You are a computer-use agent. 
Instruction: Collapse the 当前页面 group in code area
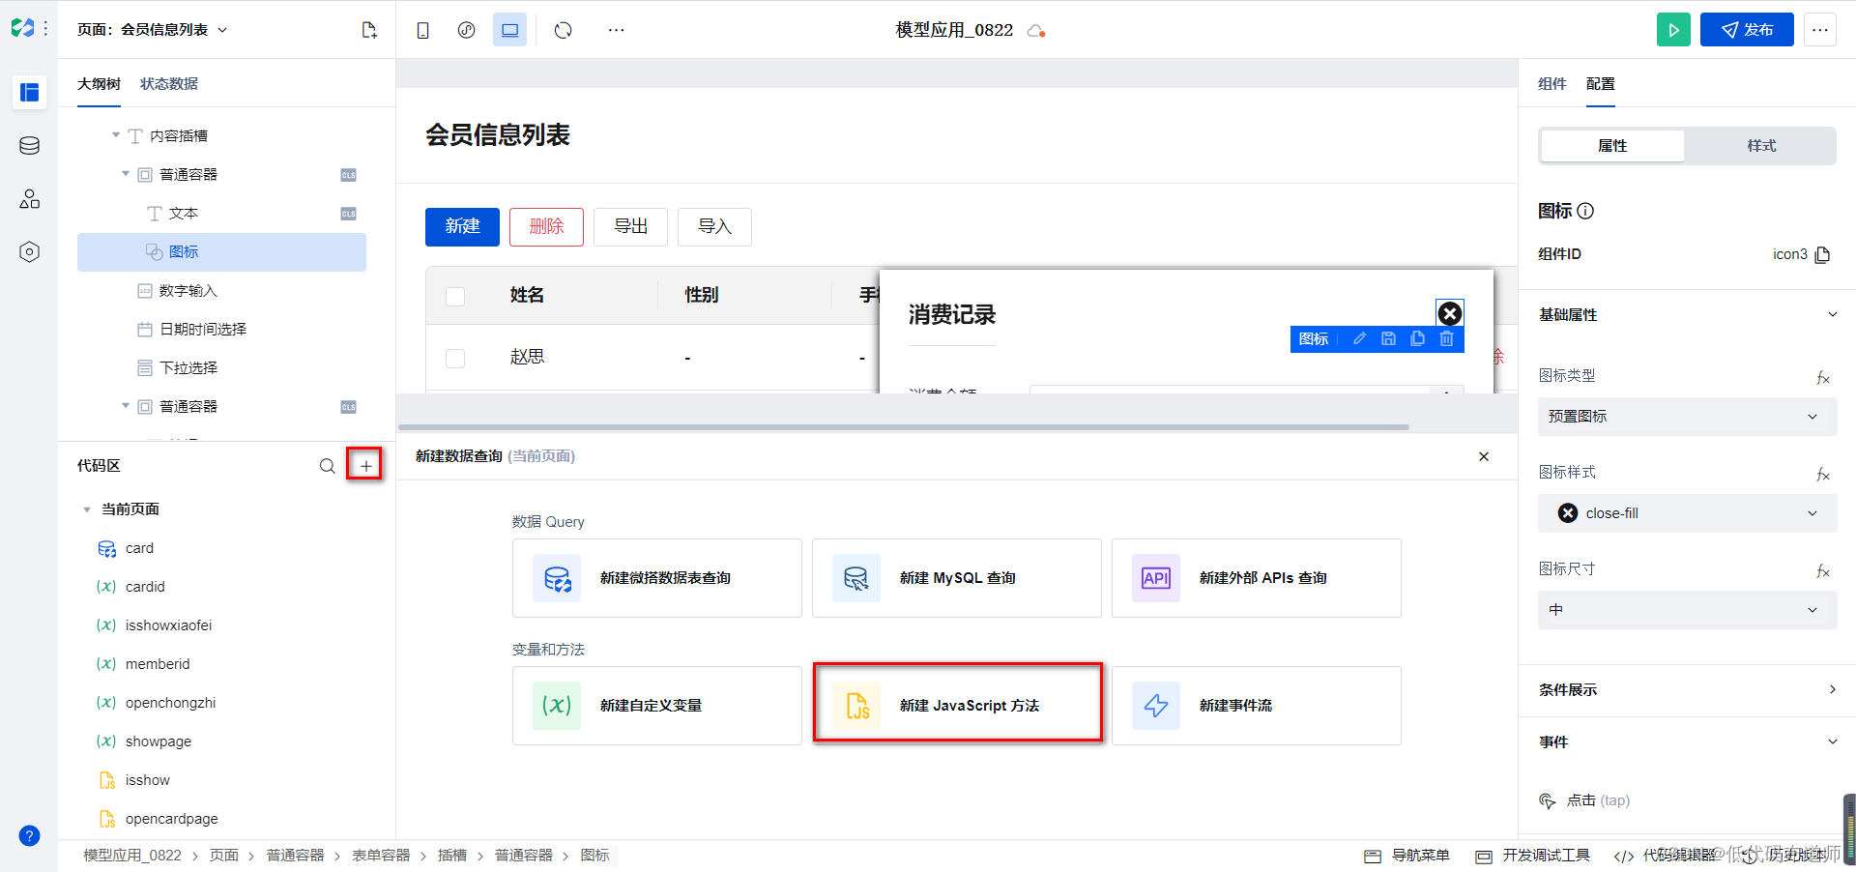pos(87,509)
